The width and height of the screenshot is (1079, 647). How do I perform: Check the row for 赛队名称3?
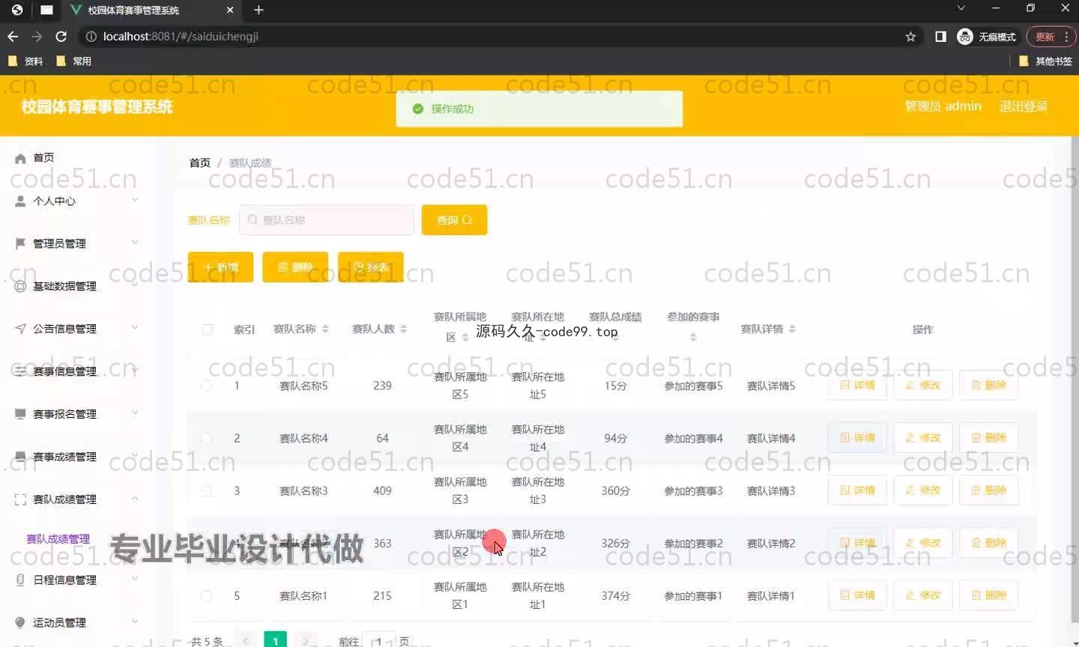[x=206, y=490]
